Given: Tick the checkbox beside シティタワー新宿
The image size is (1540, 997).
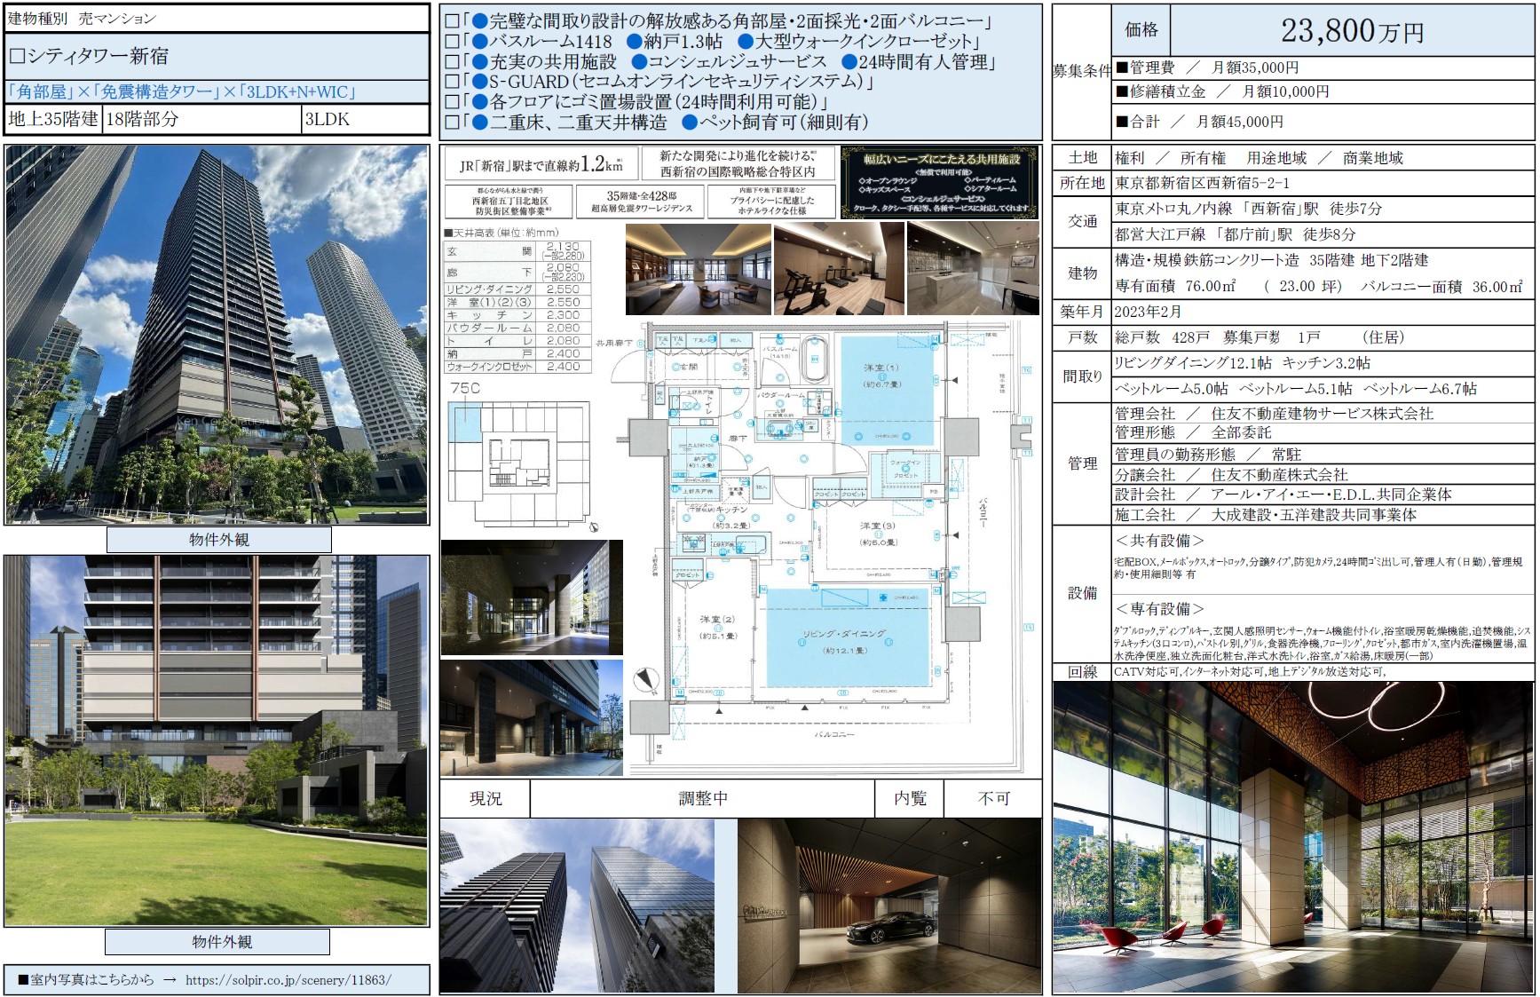Looking at the screenshot, I should point(17,56).
